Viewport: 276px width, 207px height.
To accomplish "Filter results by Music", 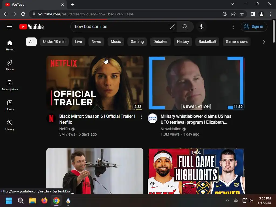I will click(116, 42).
